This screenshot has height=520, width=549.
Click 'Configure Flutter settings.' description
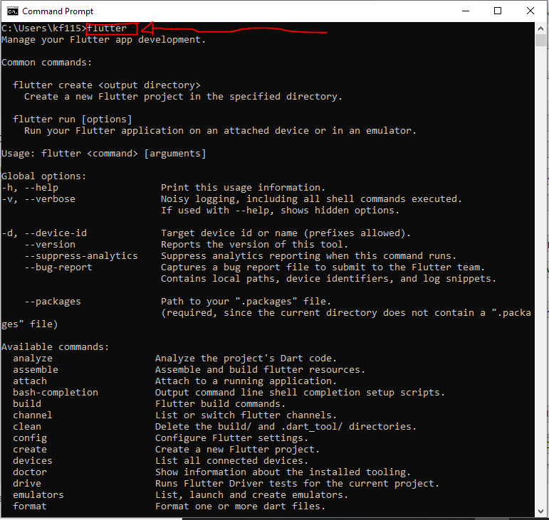coord(231,438)
